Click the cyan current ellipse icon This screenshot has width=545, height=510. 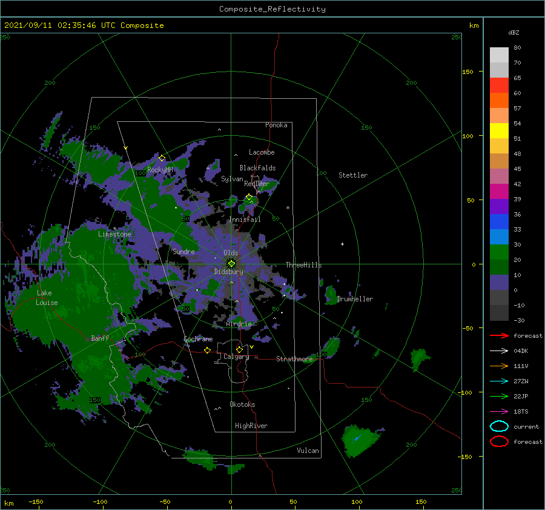[499, 426]
